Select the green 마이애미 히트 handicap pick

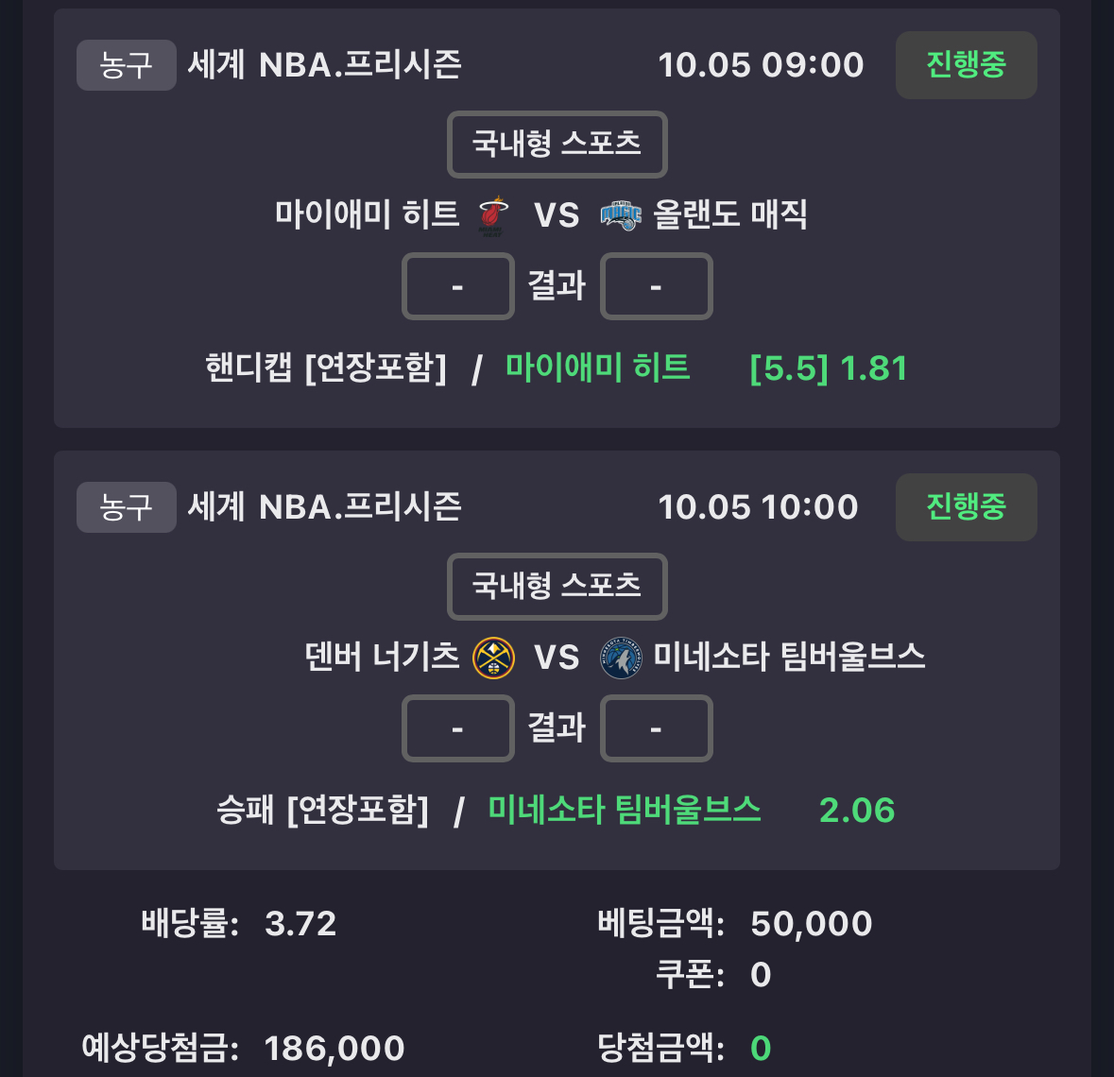pyautogui.click(x=597, y=368)
